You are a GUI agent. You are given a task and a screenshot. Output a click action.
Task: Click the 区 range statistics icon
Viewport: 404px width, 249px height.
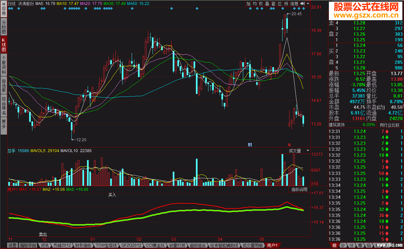pos(280,4)
